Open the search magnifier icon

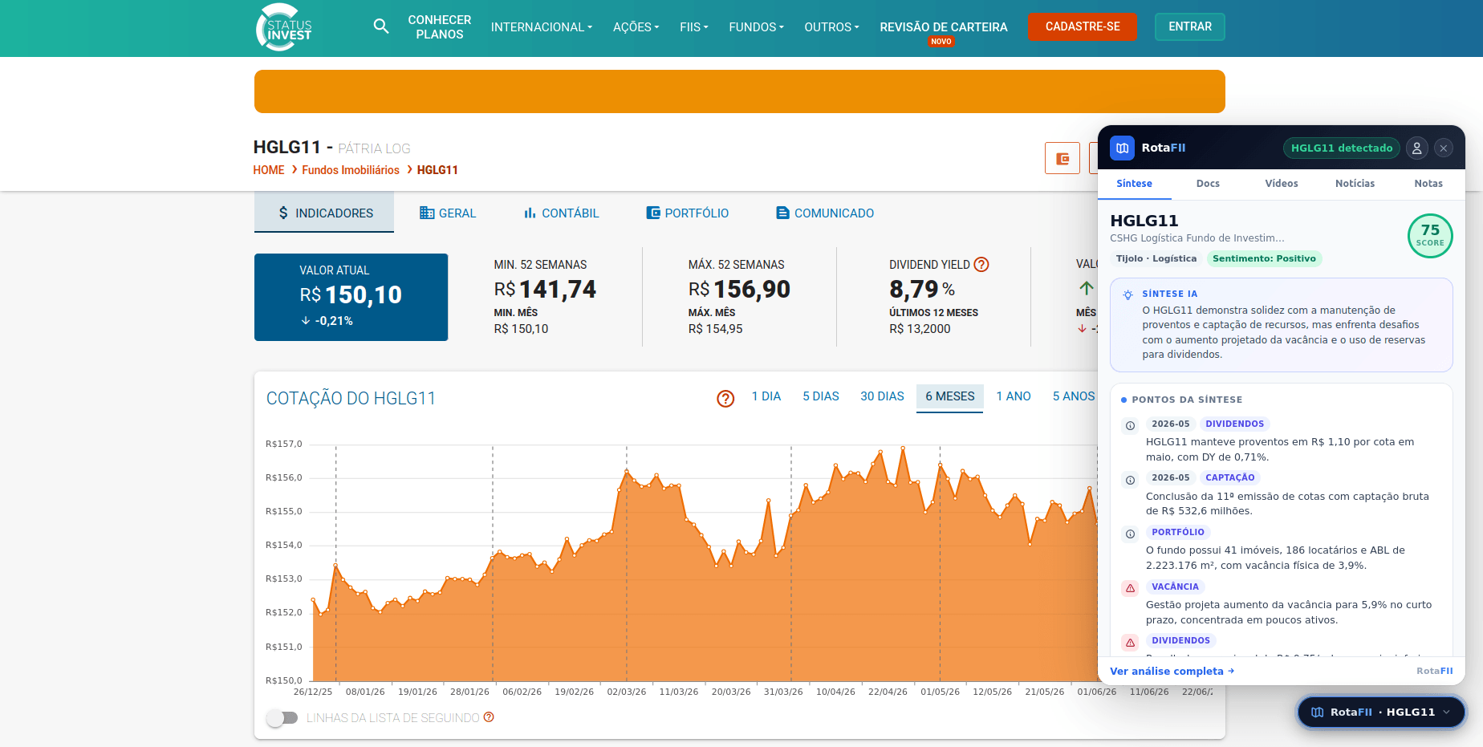click(381, 26)
